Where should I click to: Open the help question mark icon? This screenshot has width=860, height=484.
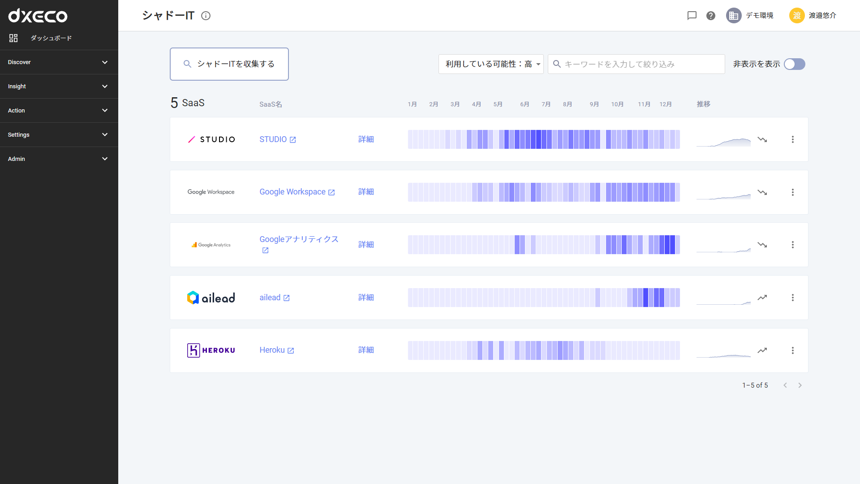[x=711, y=16]
